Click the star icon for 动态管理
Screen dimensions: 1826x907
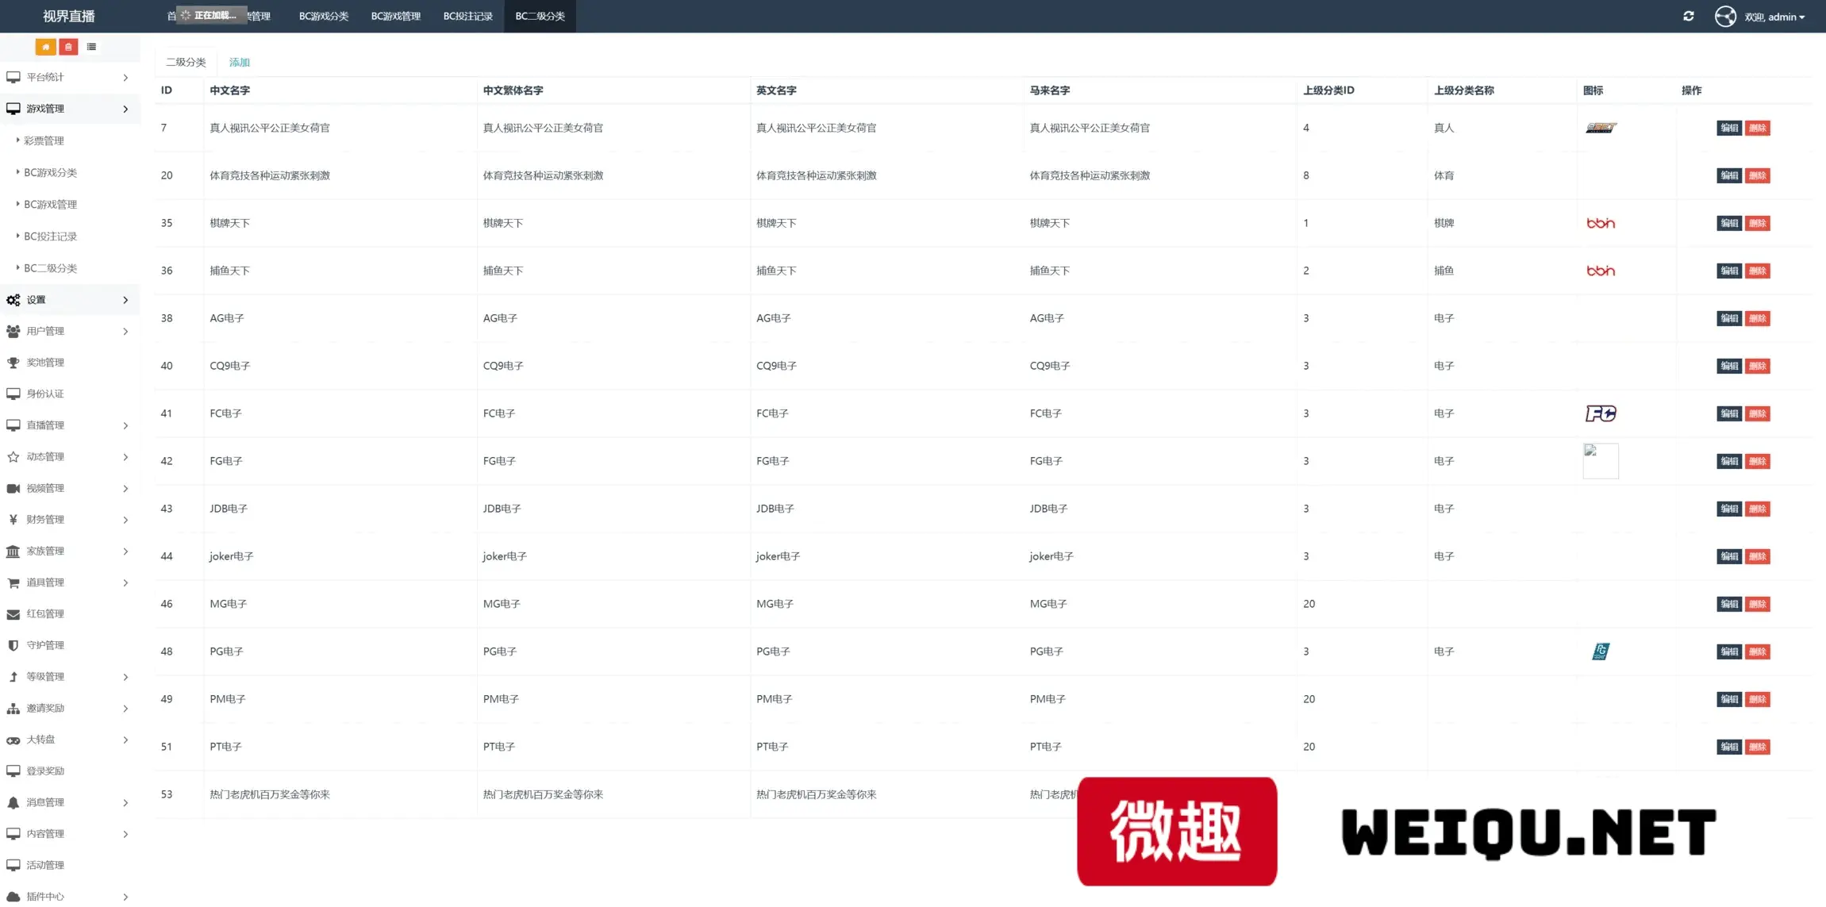[13, 457]
